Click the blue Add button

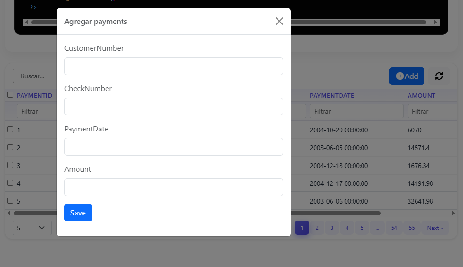point(407,76)
